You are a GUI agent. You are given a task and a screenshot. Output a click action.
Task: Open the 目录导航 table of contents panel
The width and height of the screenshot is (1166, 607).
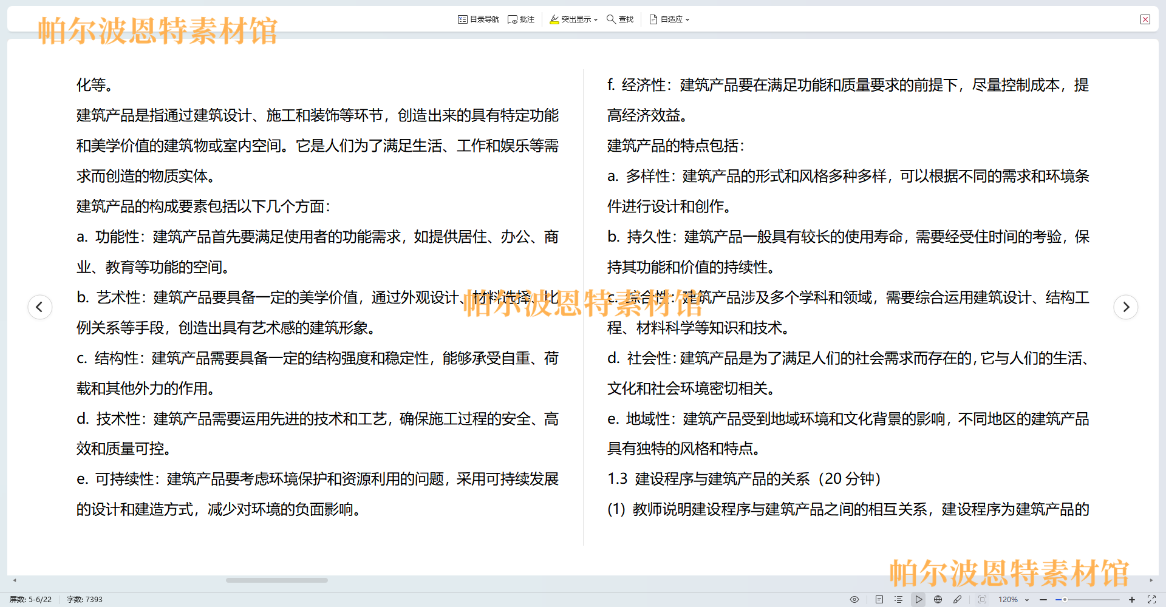point(479,19)
